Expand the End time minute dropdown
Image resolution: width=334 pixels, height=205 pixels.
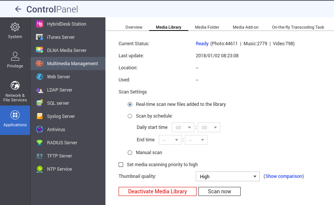[196, 140]
